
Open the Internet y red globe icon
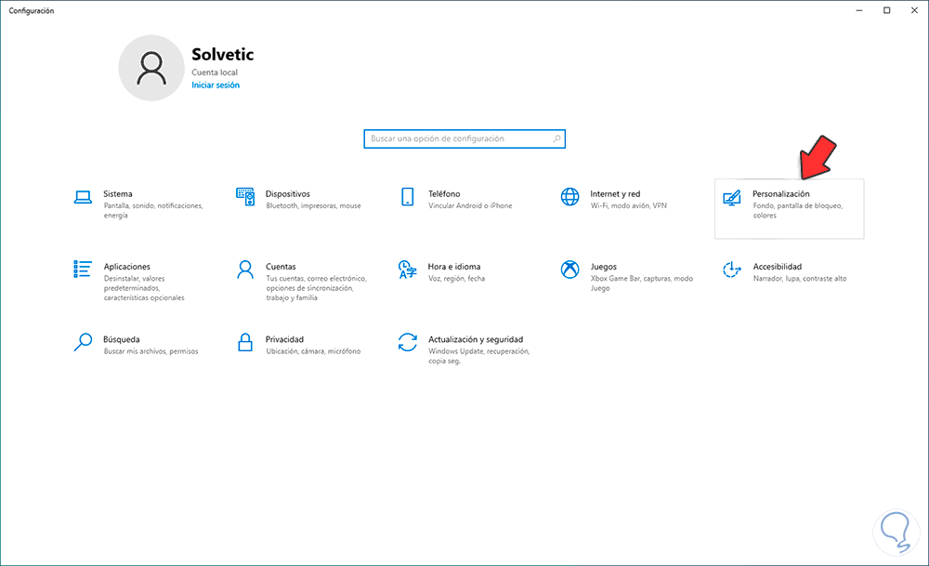(x=569, y=197)
